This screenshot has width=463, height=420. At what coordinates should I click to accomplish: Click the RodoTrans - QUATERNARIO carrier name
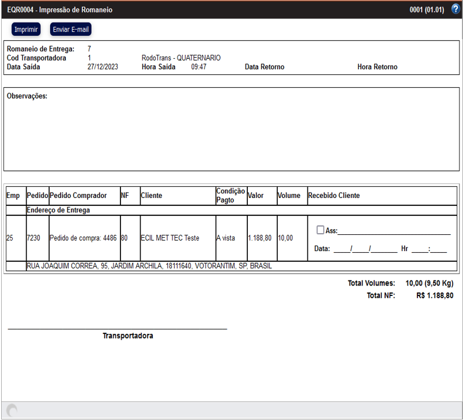[x=181, y=58]
